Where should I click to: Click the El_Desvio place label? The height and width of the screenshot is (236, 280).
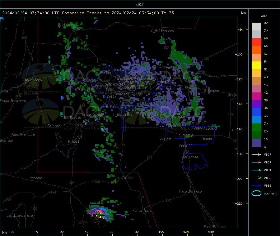click(72, 118)
